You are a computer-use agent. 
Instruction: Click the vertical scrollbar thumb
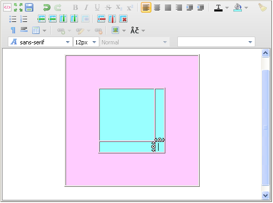point(265,127)
